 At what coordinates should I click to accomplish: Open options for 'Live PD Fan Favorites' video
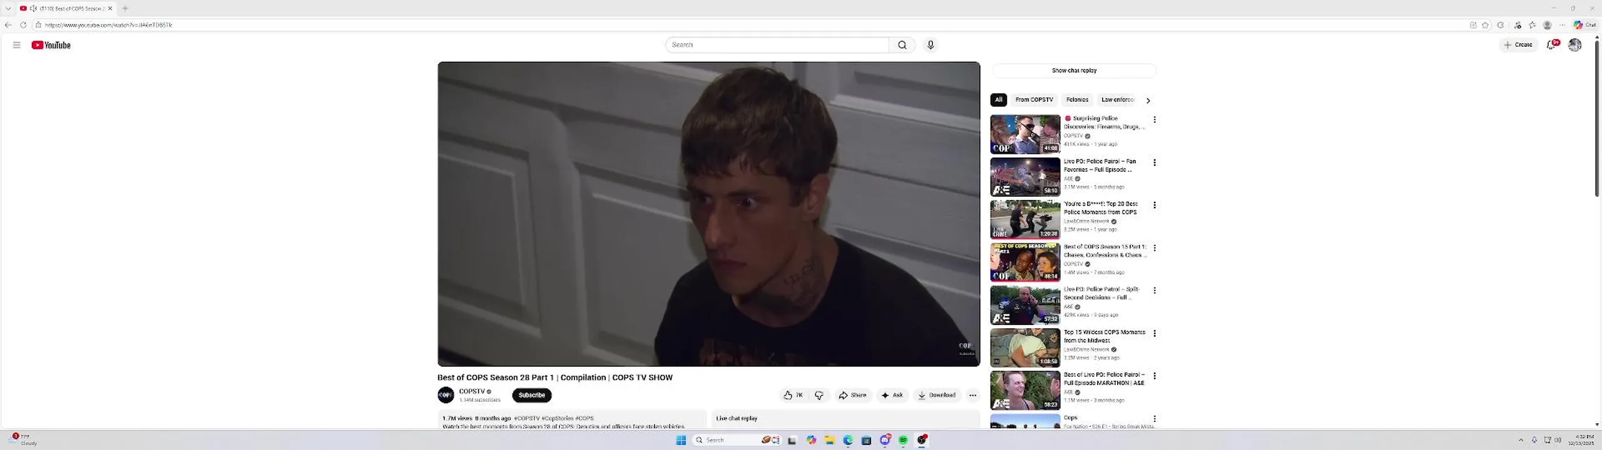pyautogui.click(x=1155, y=162)
